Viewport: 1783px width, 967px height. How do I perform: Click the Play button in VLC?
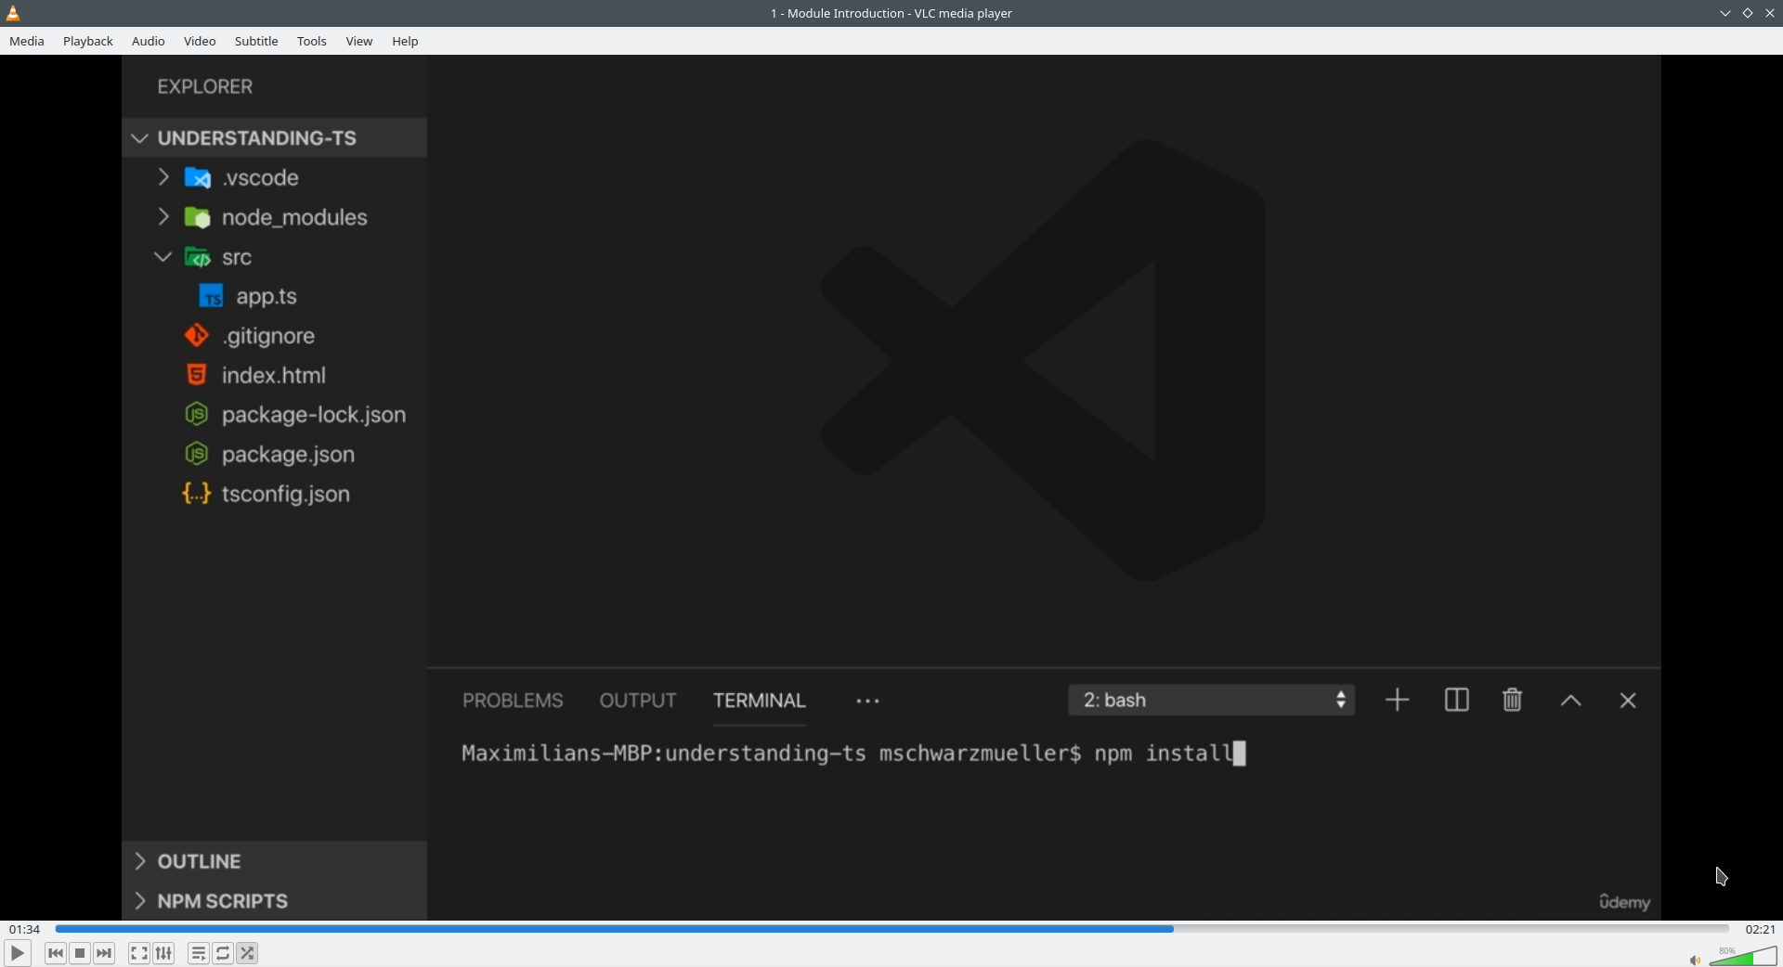point(17,953)
